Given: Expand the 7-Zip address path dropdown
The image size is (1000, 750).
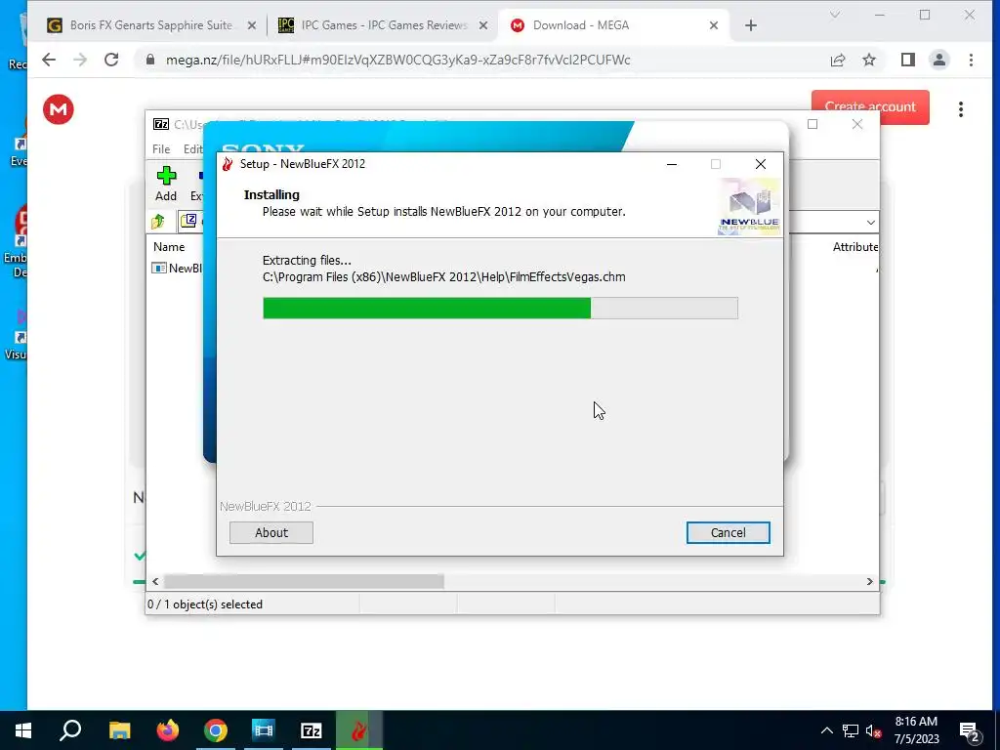Looking at the screenshot, I should (870, 222).
